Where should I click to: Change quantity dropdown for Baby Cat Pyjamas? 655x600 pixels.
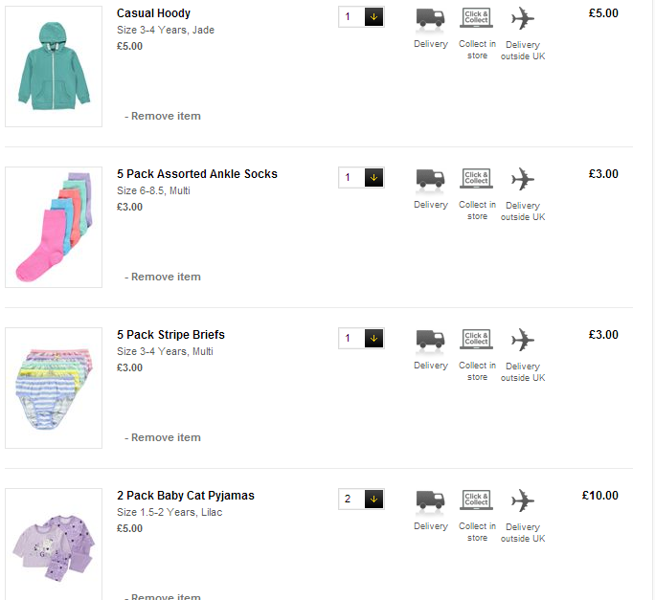(373, 500)
